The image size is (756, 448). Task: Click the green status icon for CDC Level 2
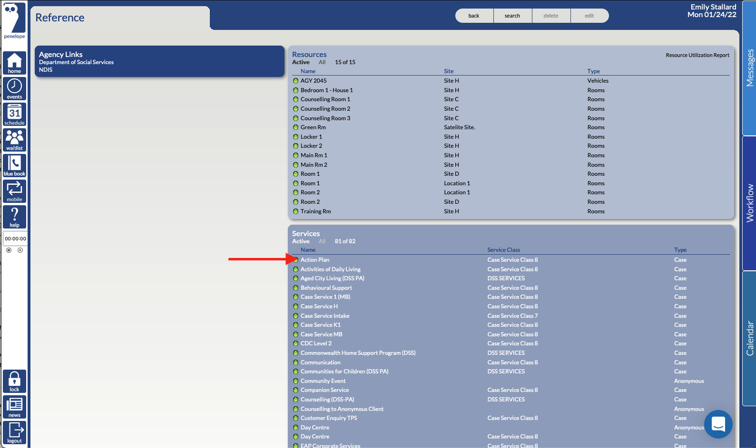(x=295, y=343)
